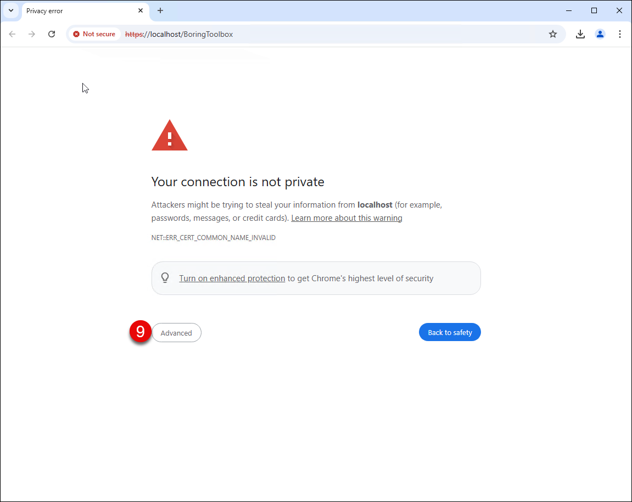Open Chrome's three-dot menu

(x=619, y=34)
